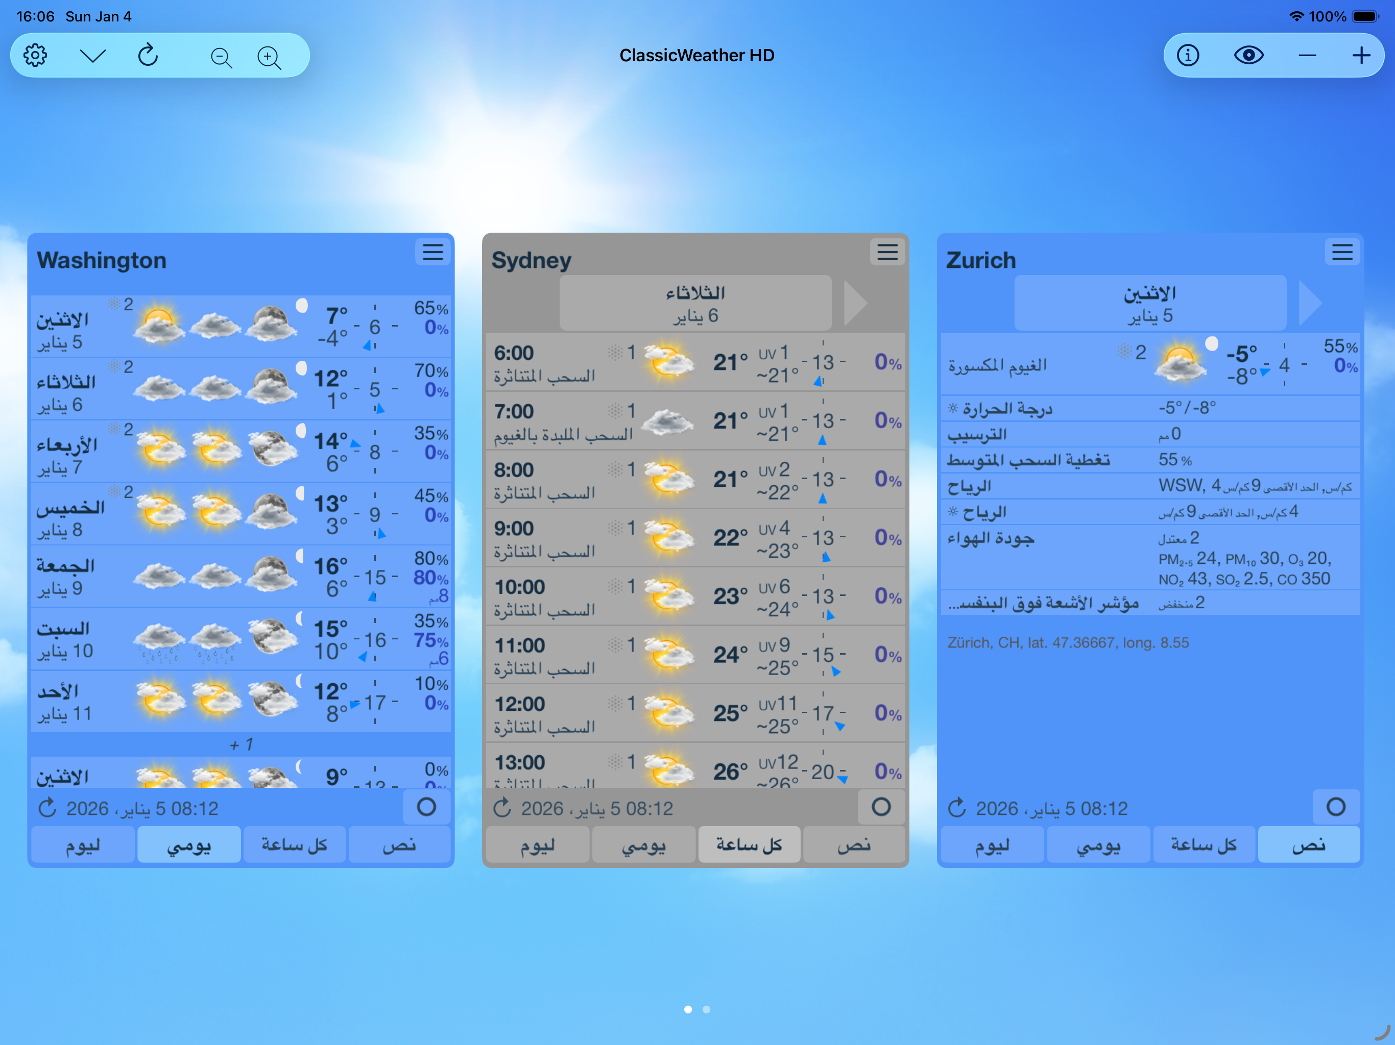Open the Washington card hamburger menu

(x=434, y=252)
